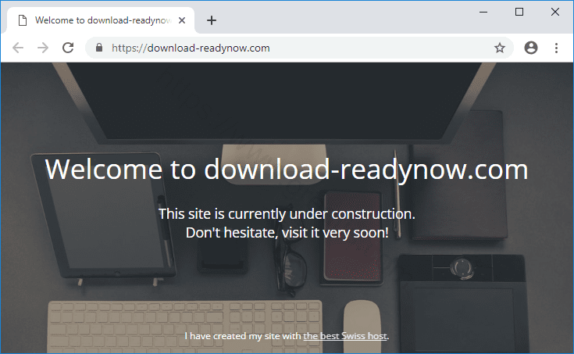
Task: Click 'I have created my site with' text
Action: [x=243, y=336]
